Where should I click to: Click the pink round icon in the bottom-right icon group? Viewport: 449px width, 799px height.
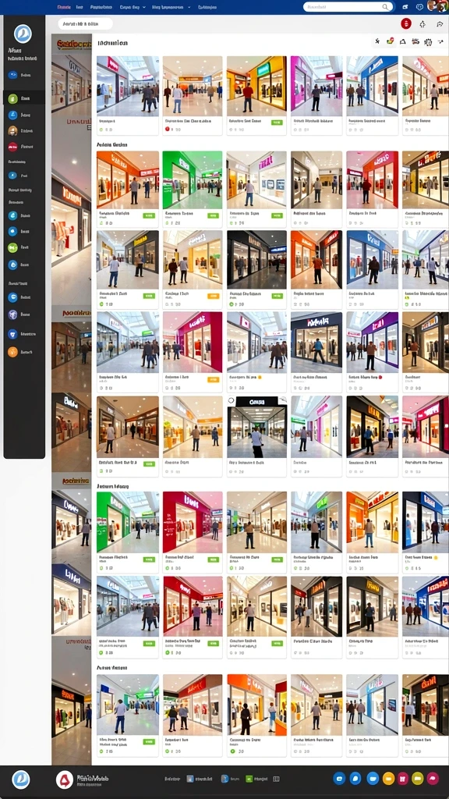(403, 778)
